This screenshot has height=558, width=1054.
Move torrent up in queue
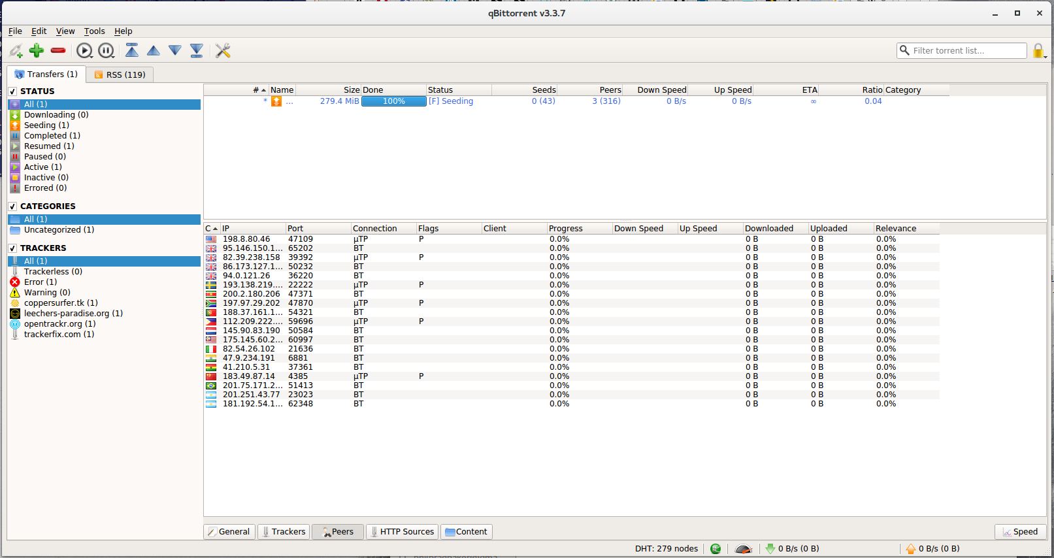(x=154, y=50)
